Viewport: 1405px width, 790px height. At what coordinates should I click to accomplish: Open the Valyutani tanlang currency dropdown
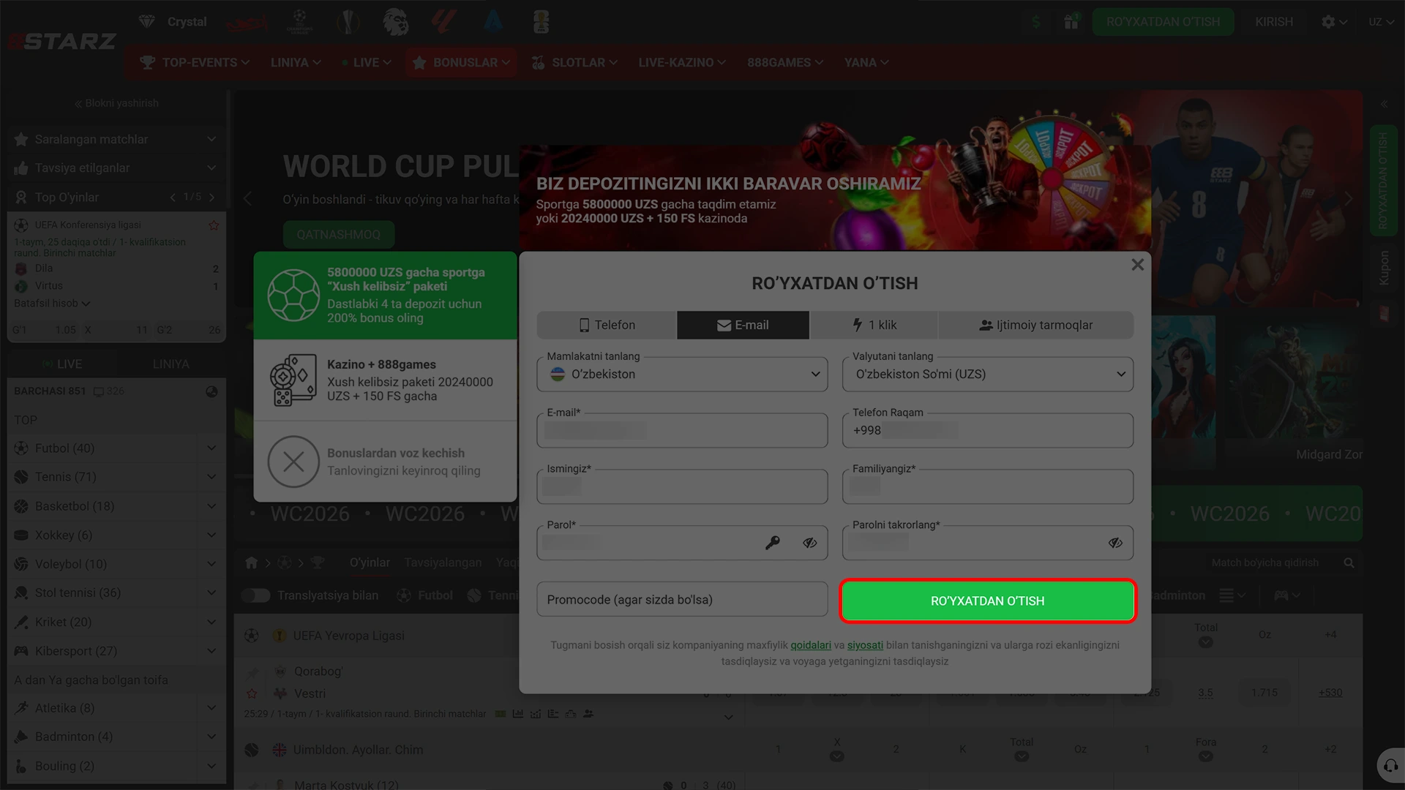point(988,374)
